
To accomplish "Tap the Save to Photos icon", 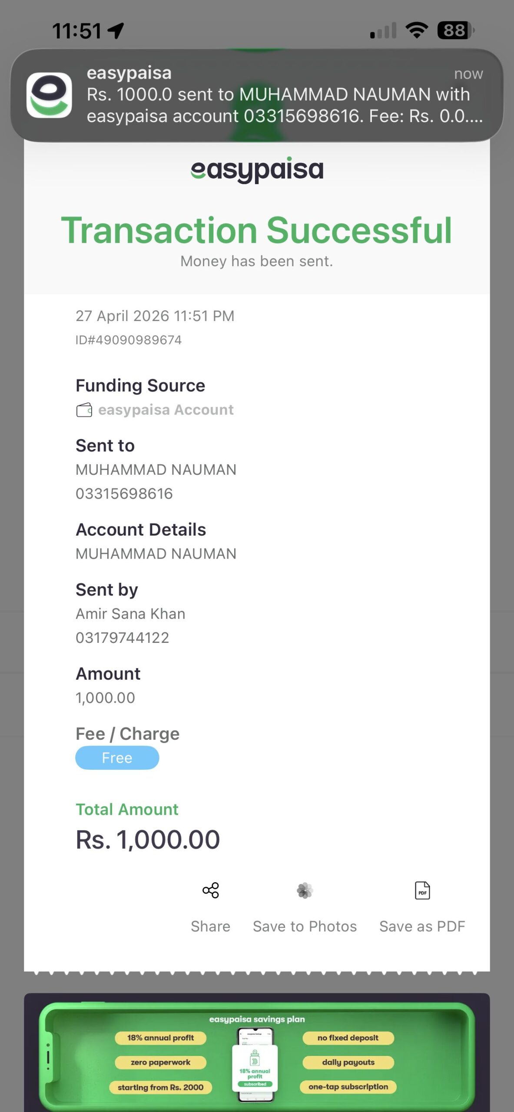I will (305, 890).
